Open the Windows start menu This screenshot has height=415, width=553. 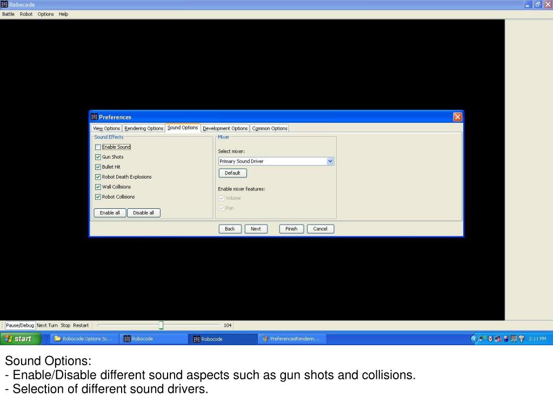[21, 339]
